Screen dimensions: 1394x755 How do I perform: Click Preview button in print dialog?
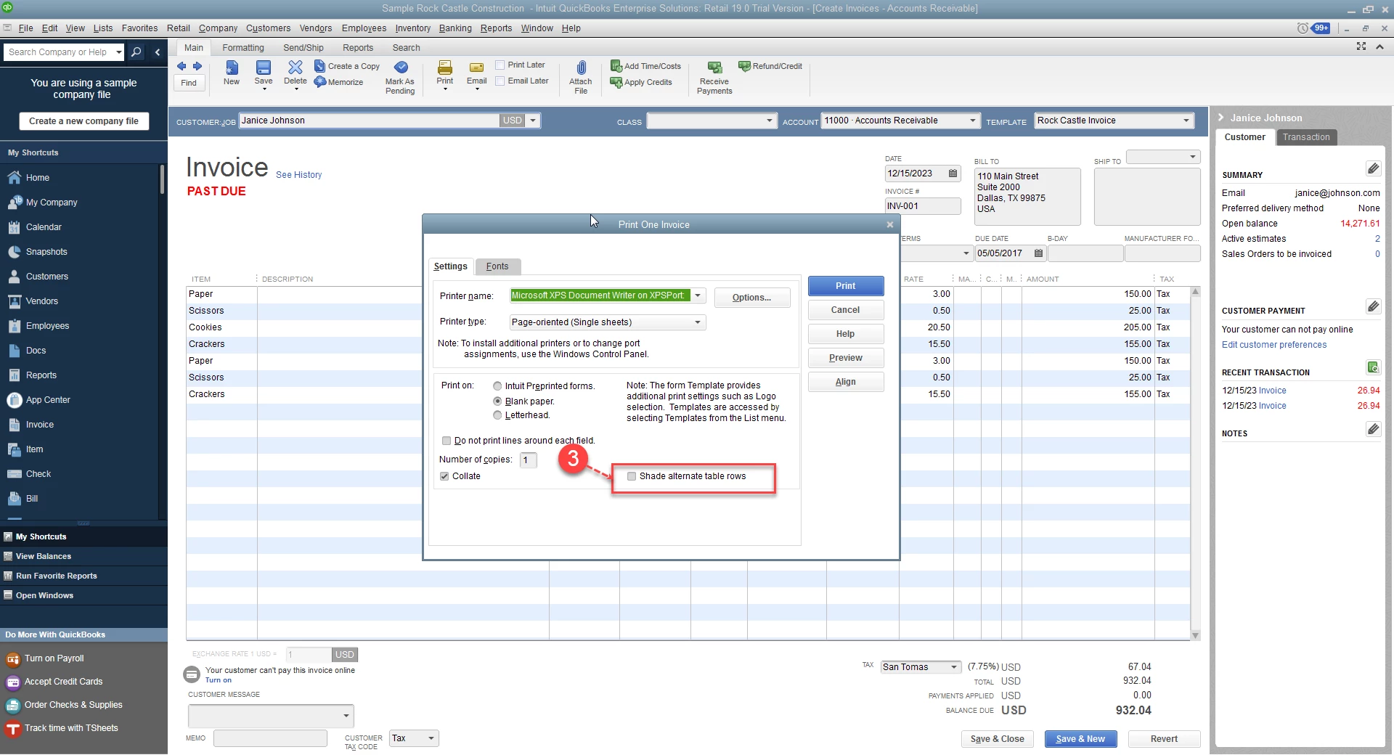pos(846,358)
